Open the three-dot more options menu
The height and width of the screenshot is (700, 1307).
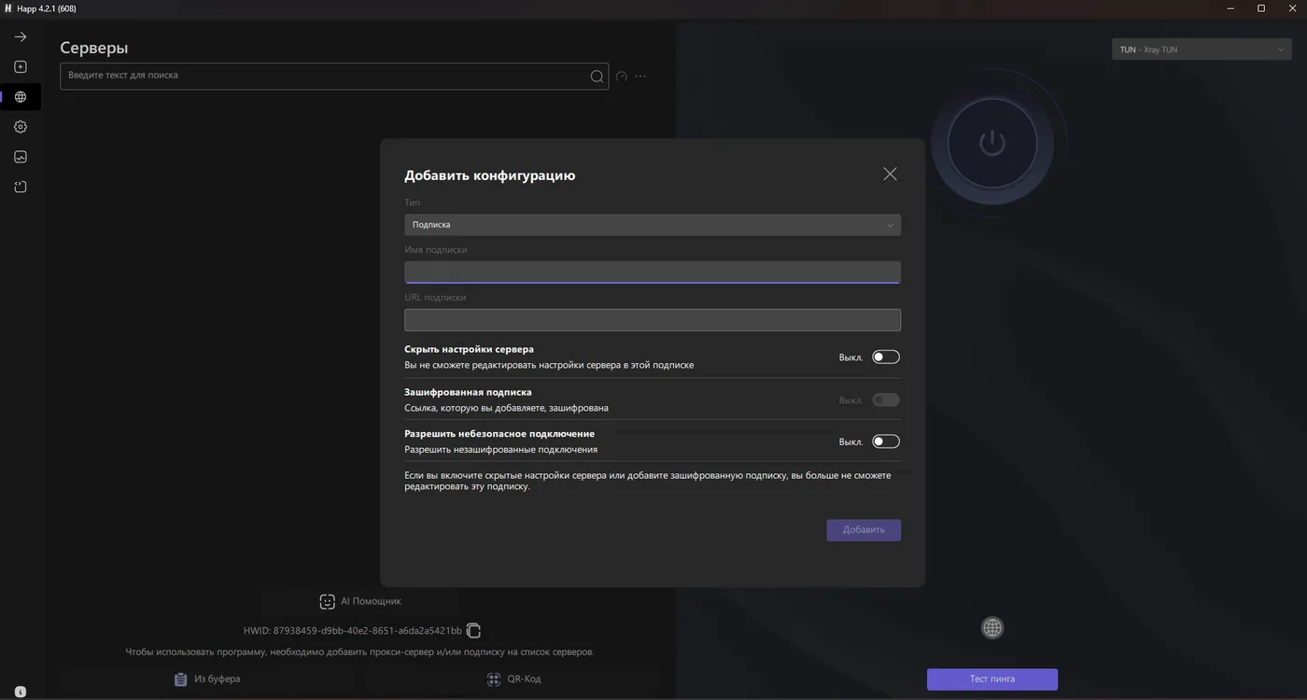pyautogui.click(x=640, y=77)
